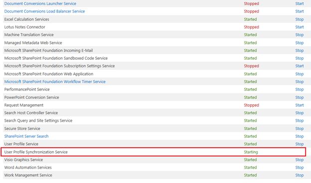This screenshot has width=311, height=183.
Task: Click Started status of Excel Calculation Services
Action: point(250,19)
